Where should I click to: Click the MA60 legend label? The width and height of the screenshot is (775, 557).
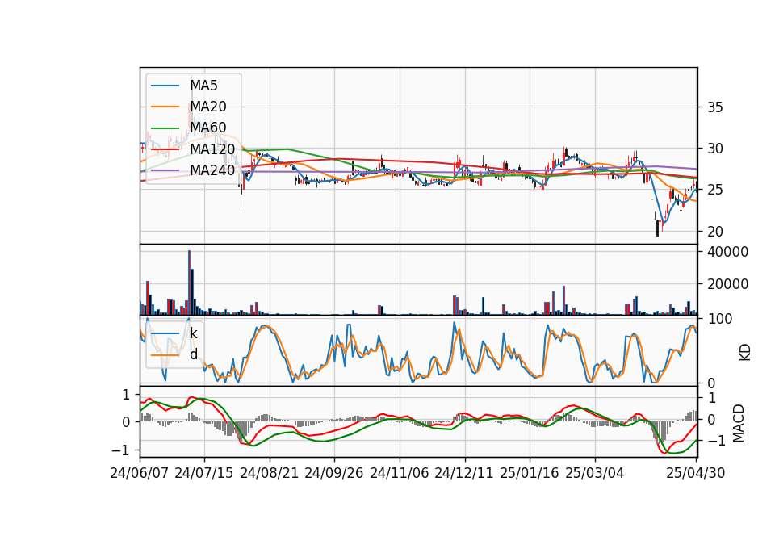pos(208,128)
